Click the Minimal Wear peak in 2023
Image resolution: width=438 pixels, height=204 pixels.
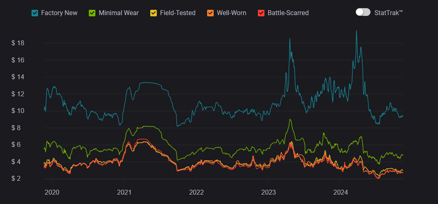(290, 120)
